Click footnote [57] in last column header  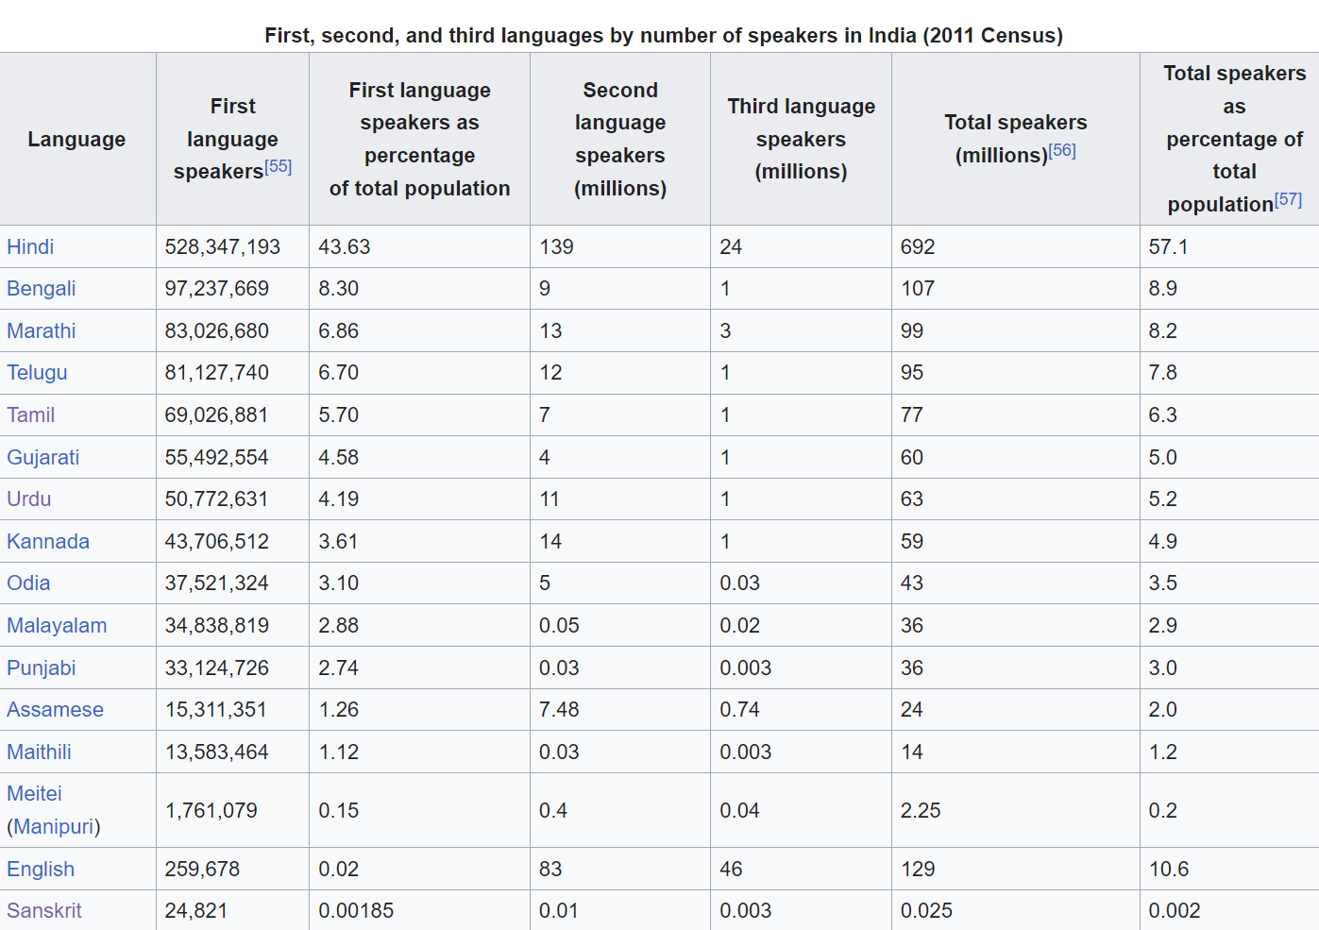coord(1288,199)
